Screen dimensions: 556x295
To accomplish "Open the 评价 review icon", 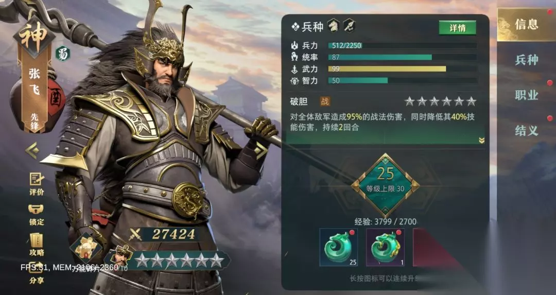I will 37,184.
